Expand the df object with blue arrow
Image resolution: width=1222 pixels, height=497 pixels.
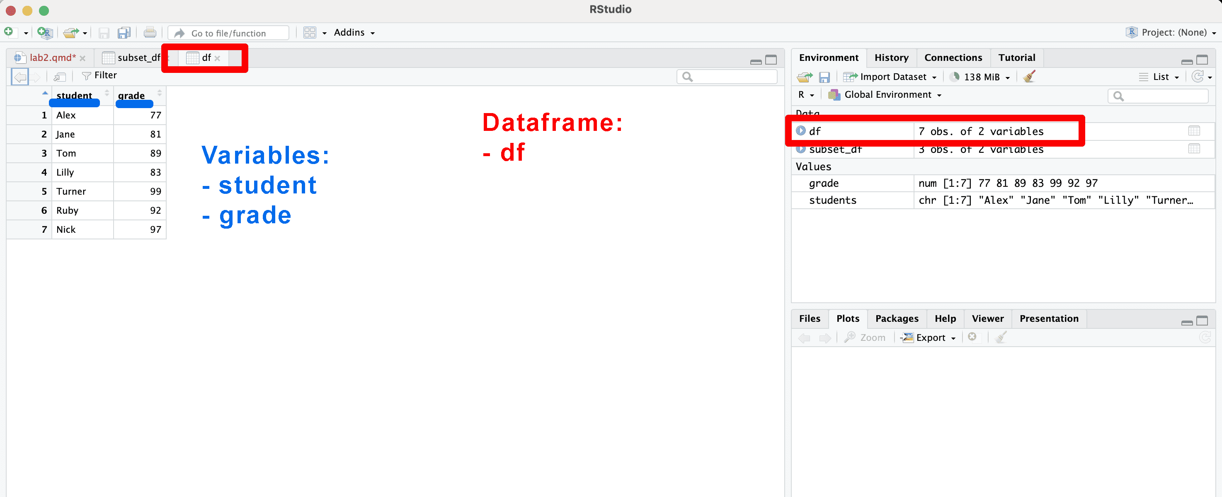click(x=801, y=131)
